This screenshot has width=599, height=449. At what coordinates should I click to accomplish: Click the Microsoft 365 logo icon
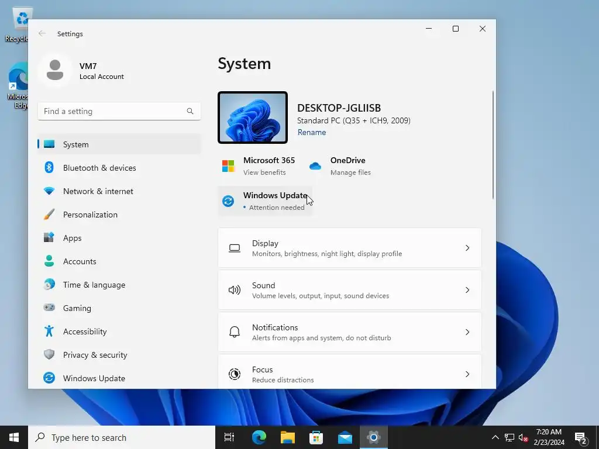tap(228, 166)
